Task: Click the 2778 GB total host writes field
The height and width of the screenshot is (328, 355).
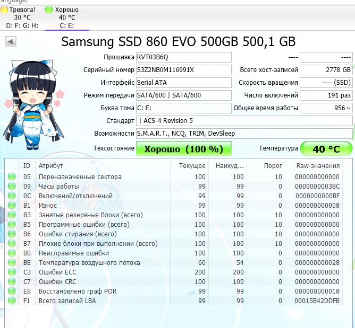Action: (x=326, y=70)
